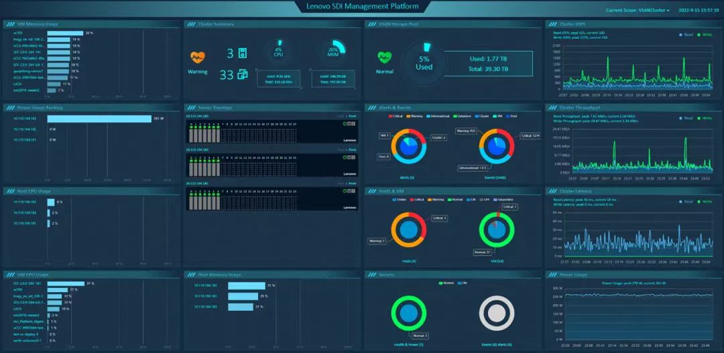Switch second server topology to Front view

pos(353,149)
